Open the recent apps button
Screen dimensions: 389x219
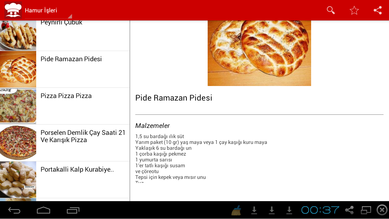[x=73, y=210]
